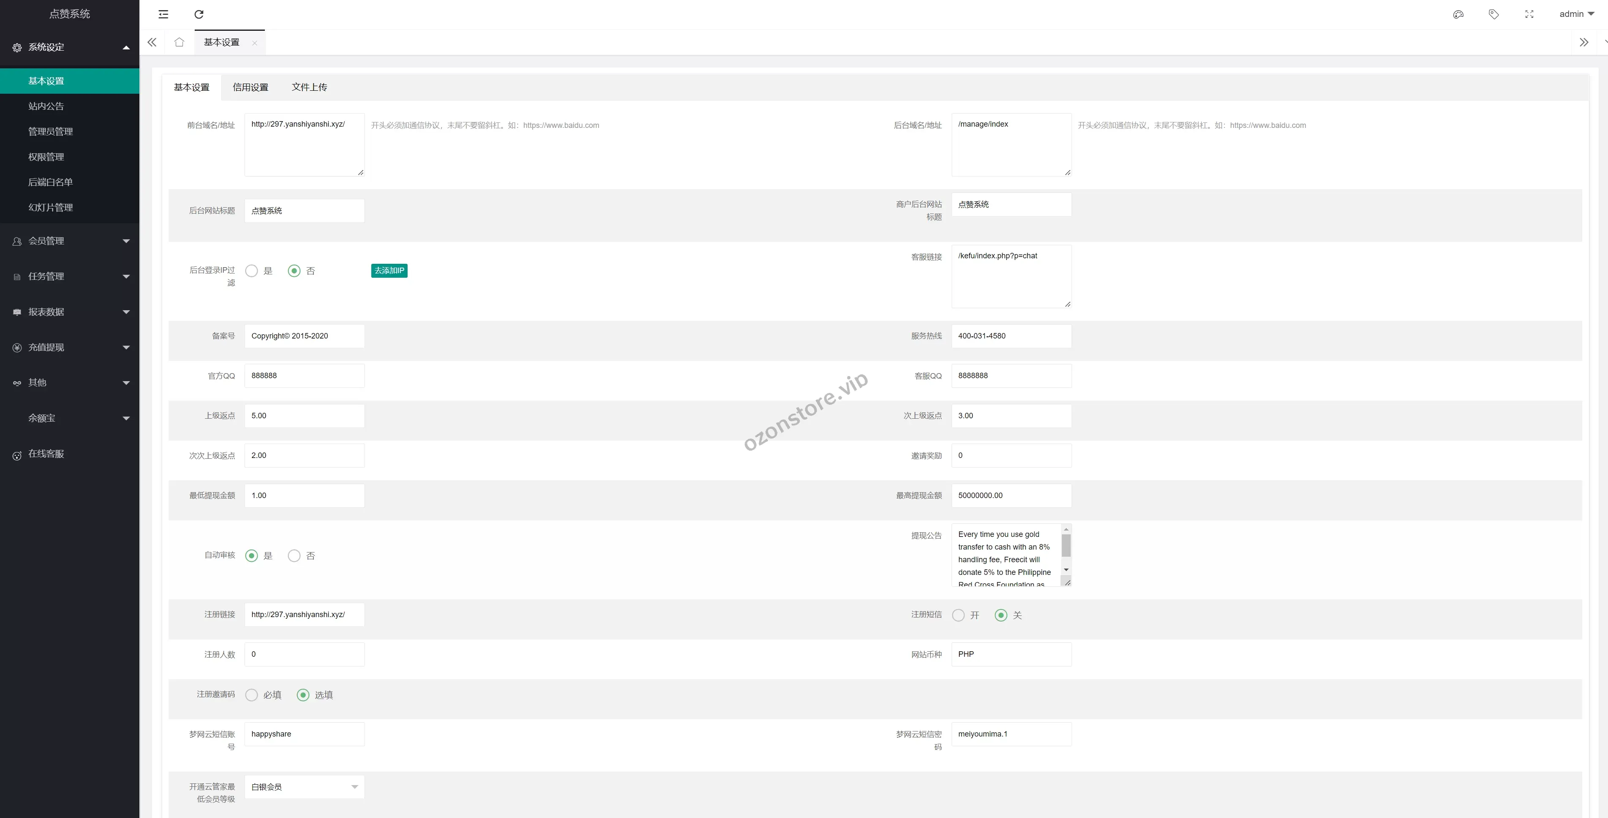The width and height of the screenshot is (1608, 818).
Task: Open the 开通云管家最低会员等级 dropdown
Action: pyautogui.click(x=304, y=787)
